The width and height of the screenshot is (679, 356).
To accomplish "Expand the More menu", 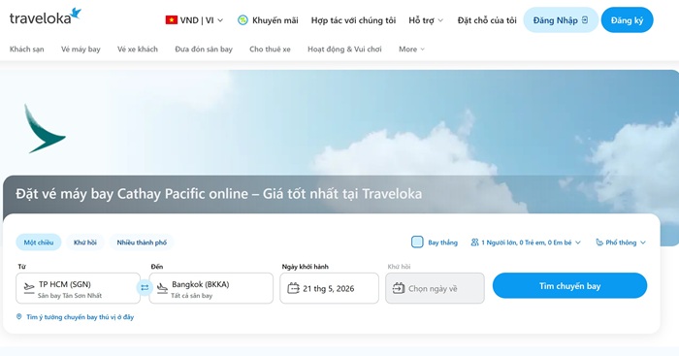I will [412, 49].
